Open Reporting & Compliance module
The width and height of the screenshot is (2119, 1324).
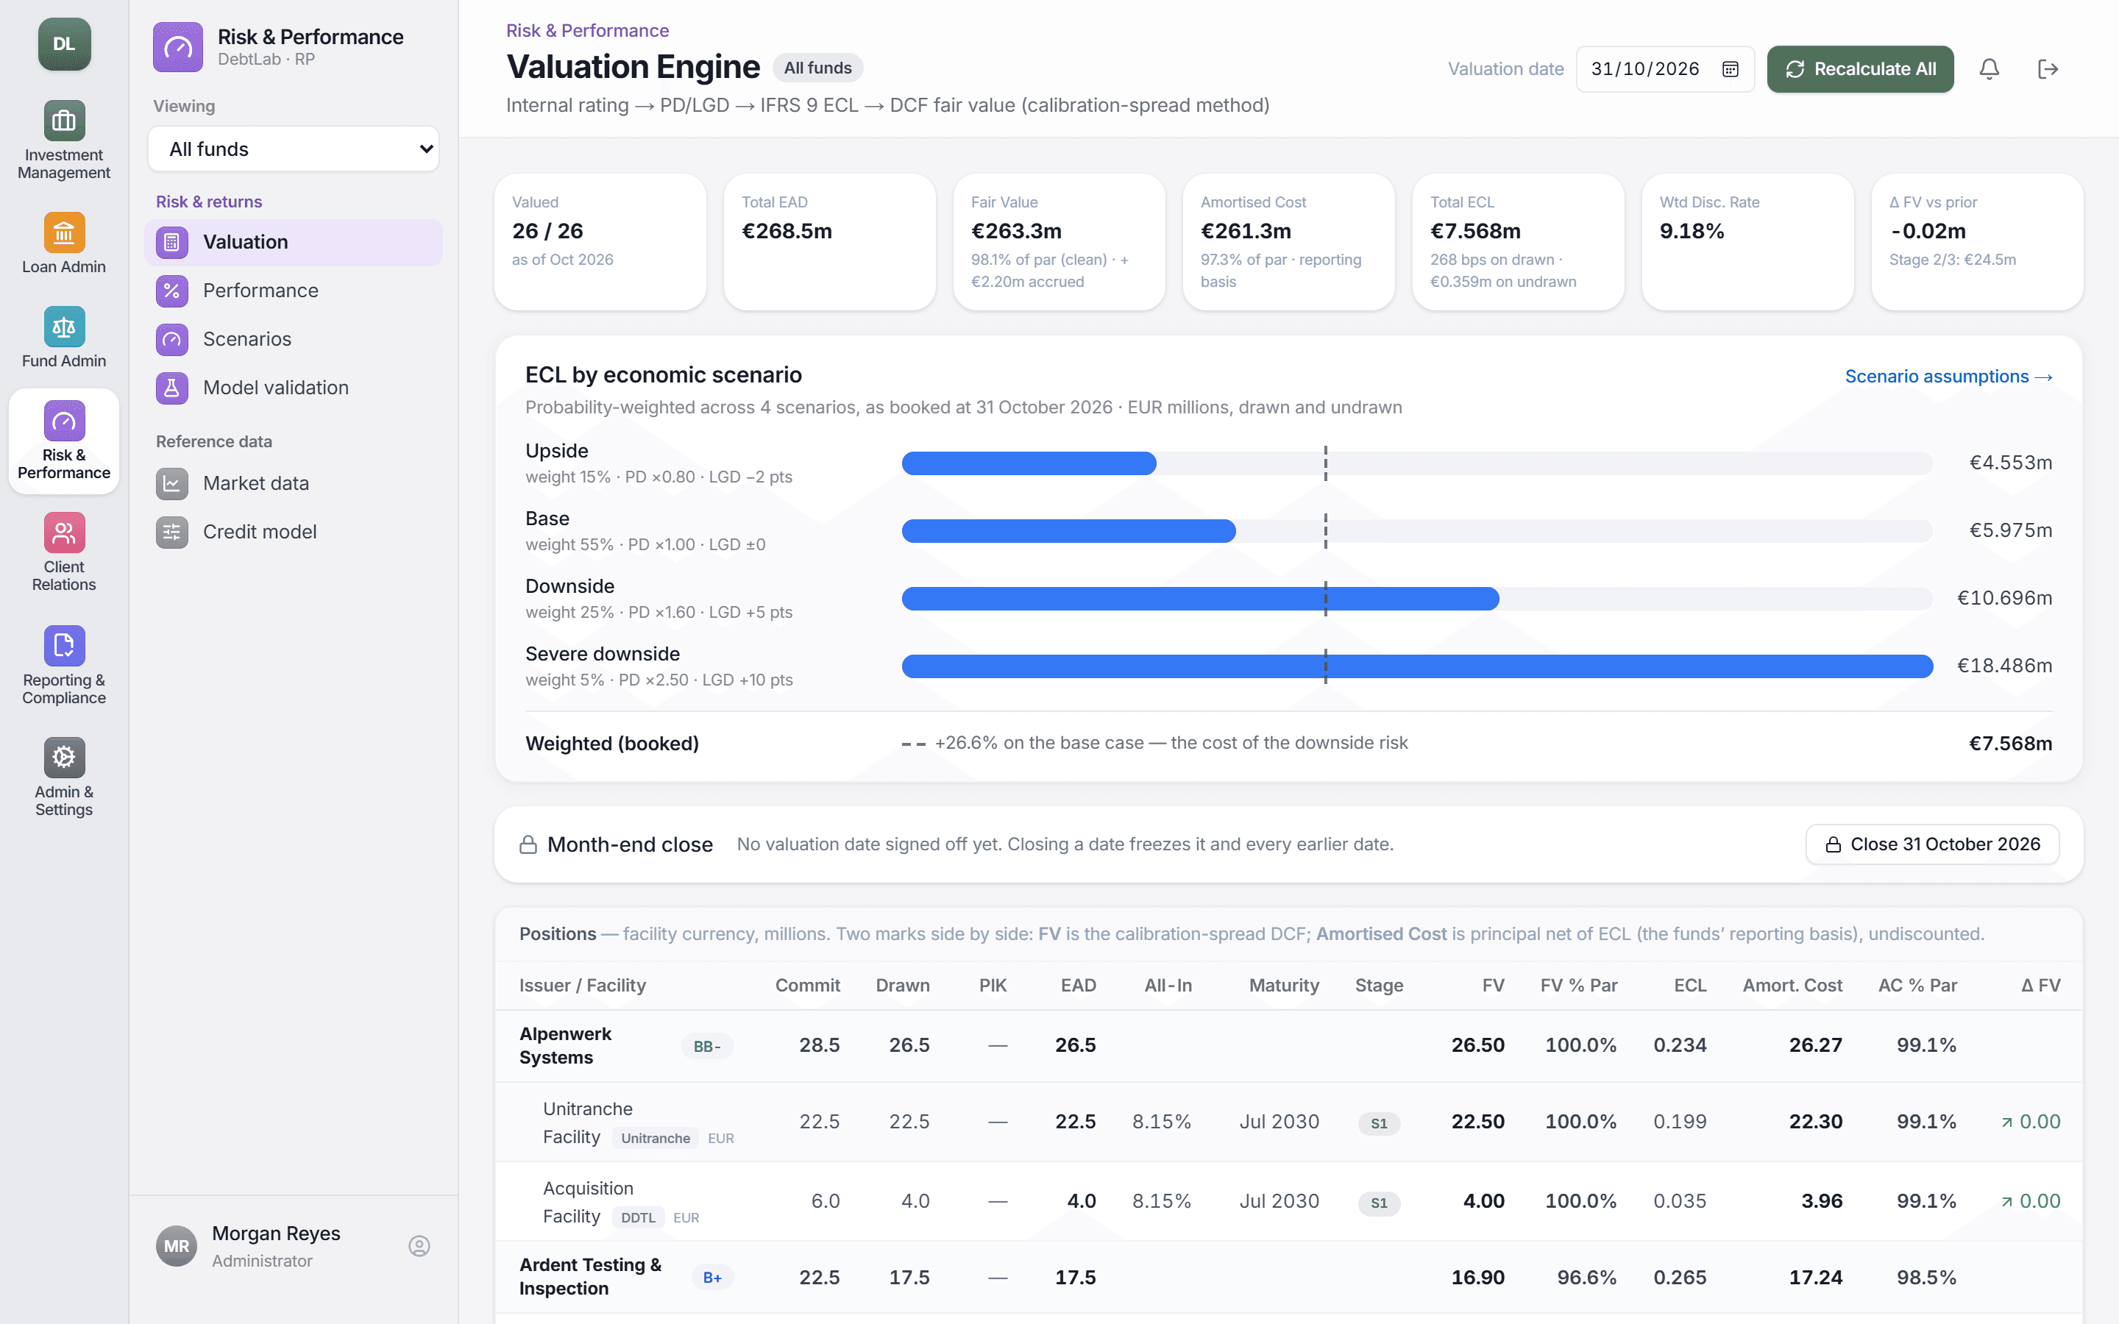64,666
